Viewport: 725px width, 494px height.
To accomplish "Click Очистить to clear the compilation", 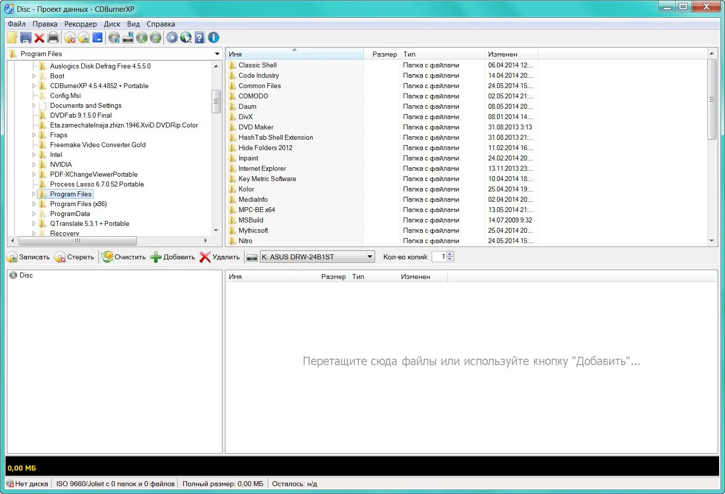I will (x=124, y=256).
